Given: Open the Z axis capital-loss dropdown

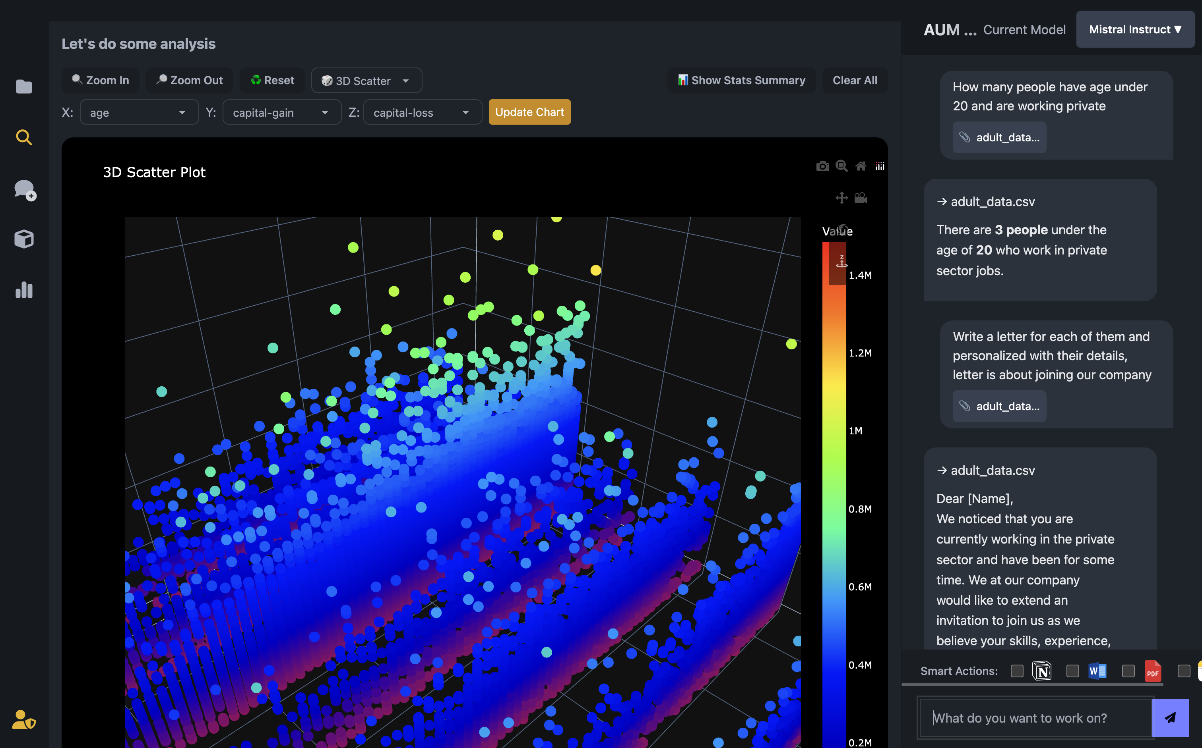Looking at the screenshot, I should coord(423,112).
